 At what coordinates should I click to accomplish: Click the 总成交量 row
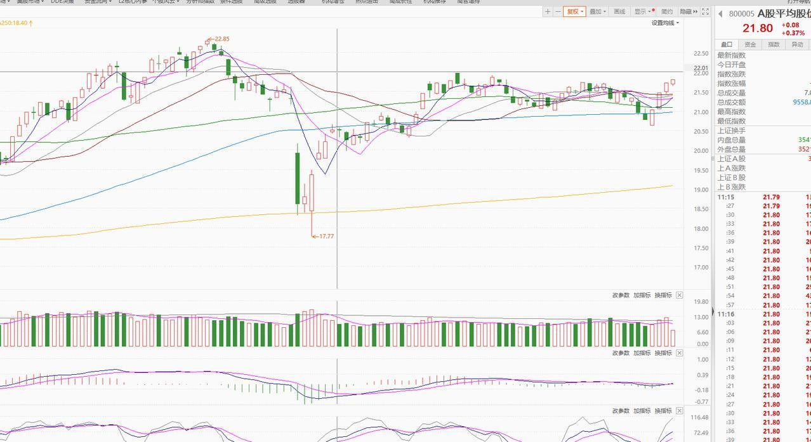click(763, 93)
